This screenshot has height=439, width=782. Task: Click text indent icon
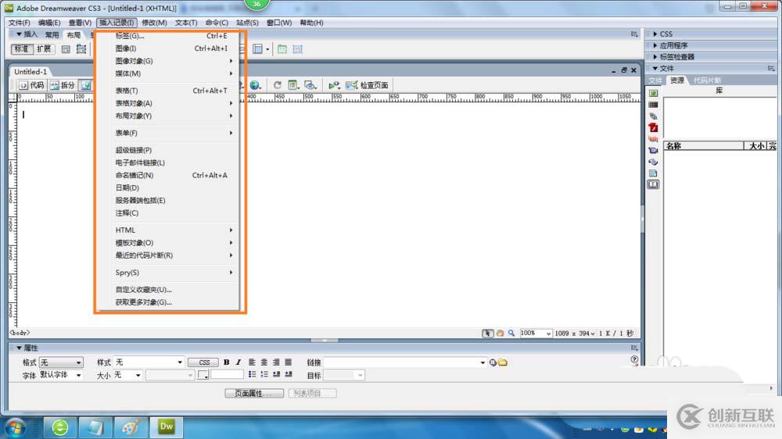tap(288, 375)
